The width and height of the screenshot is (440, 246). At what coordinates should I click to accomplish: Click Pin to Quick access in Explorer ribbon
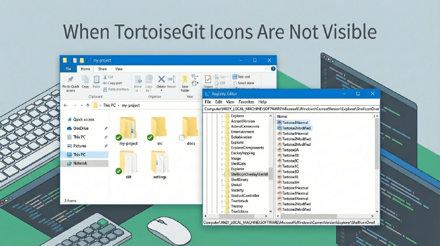pos(71,84)
